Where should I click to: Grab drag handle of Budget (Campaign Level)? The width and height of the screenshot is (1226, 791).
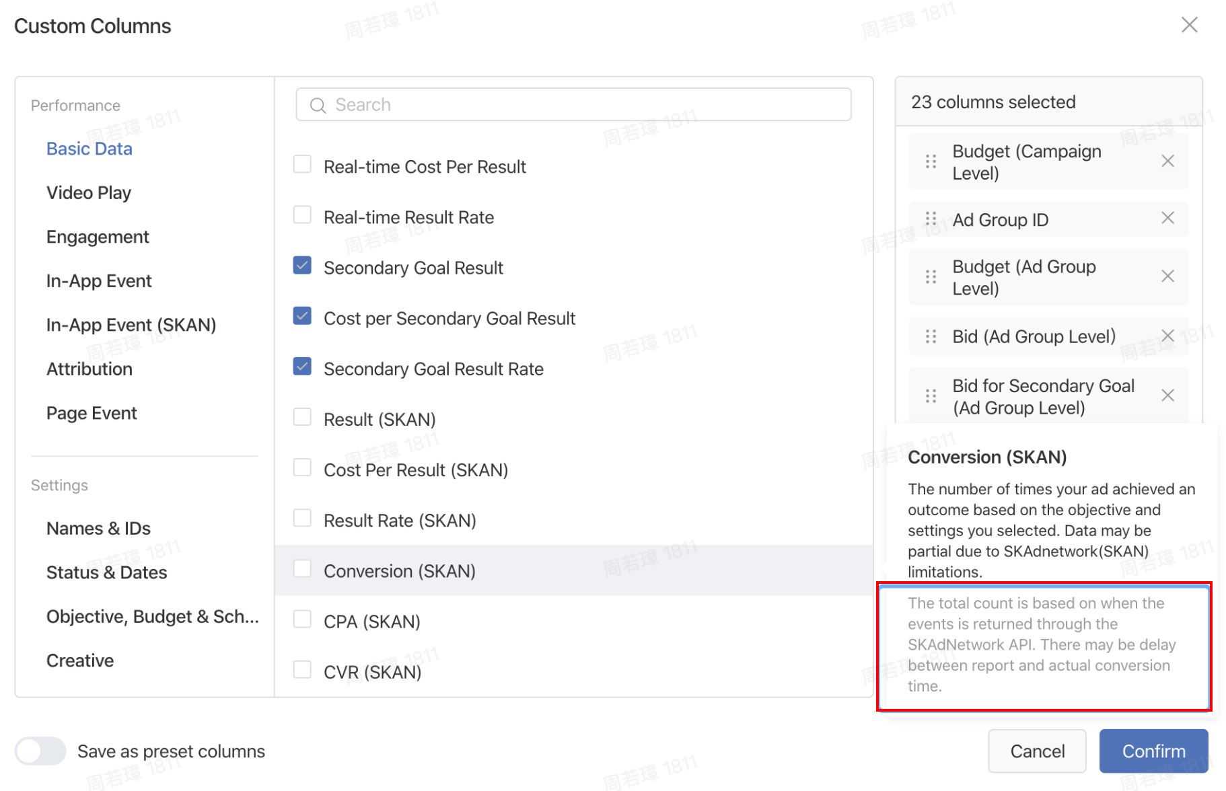pos(931,161)
